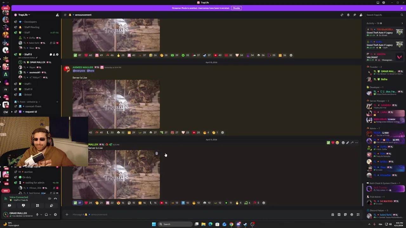
Task: Toggle the red heart reaction showing 60
Action: click(88, 55)
